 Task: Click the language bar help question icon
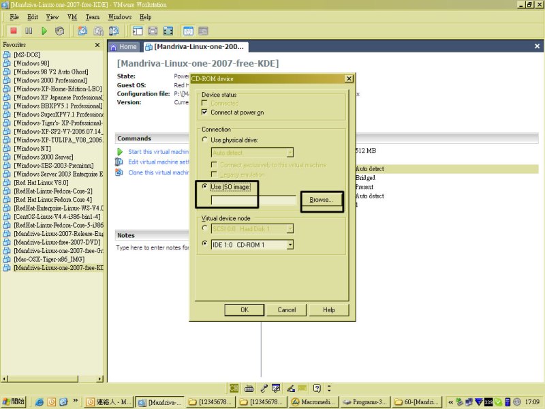[317, 388]
